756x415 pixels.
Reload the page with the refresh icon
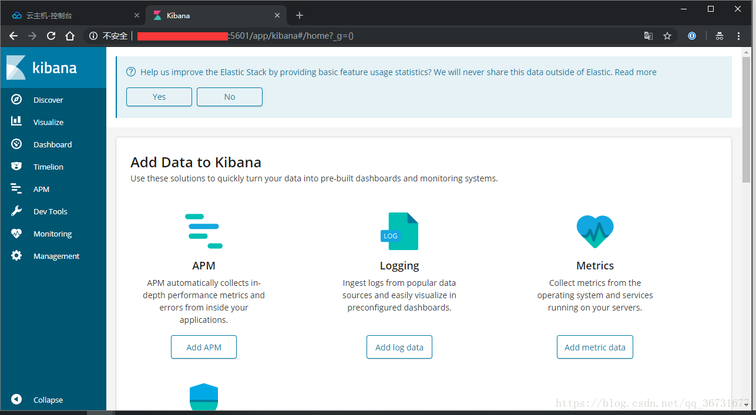point(51,36)
